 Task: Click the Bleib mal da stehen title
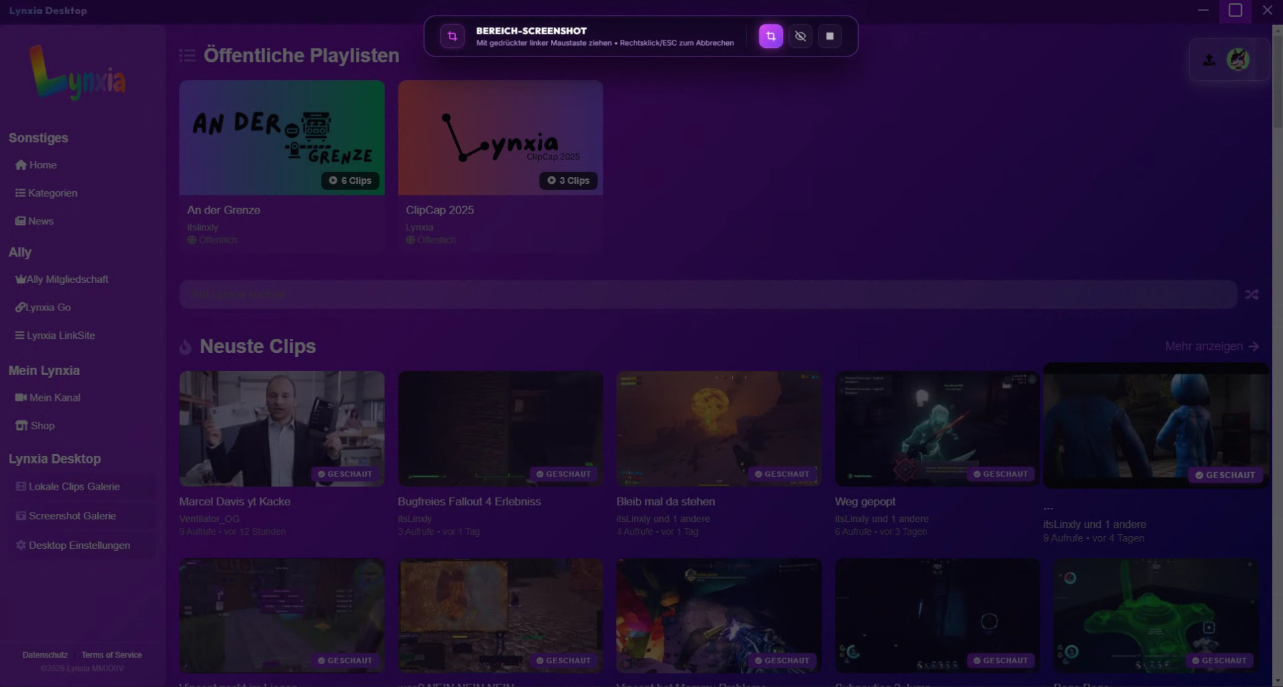665,502
